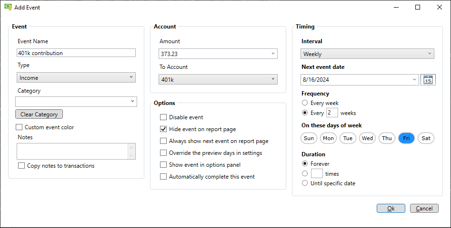Select the Fri day button
The height and width of the screenshot is (228, 451).
(406, 138)
